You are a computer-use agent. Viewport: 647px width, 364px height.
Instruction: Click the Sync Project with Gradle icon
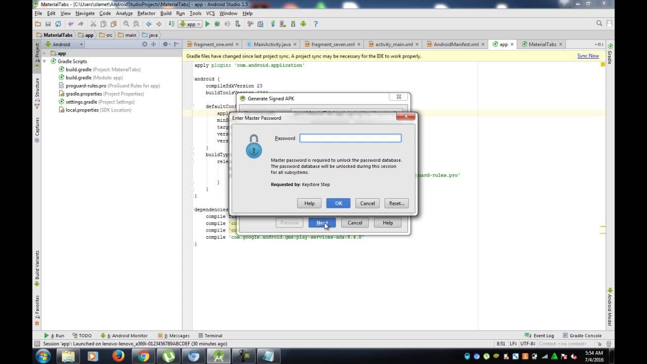pyautogui.click(x=273, y=24)
